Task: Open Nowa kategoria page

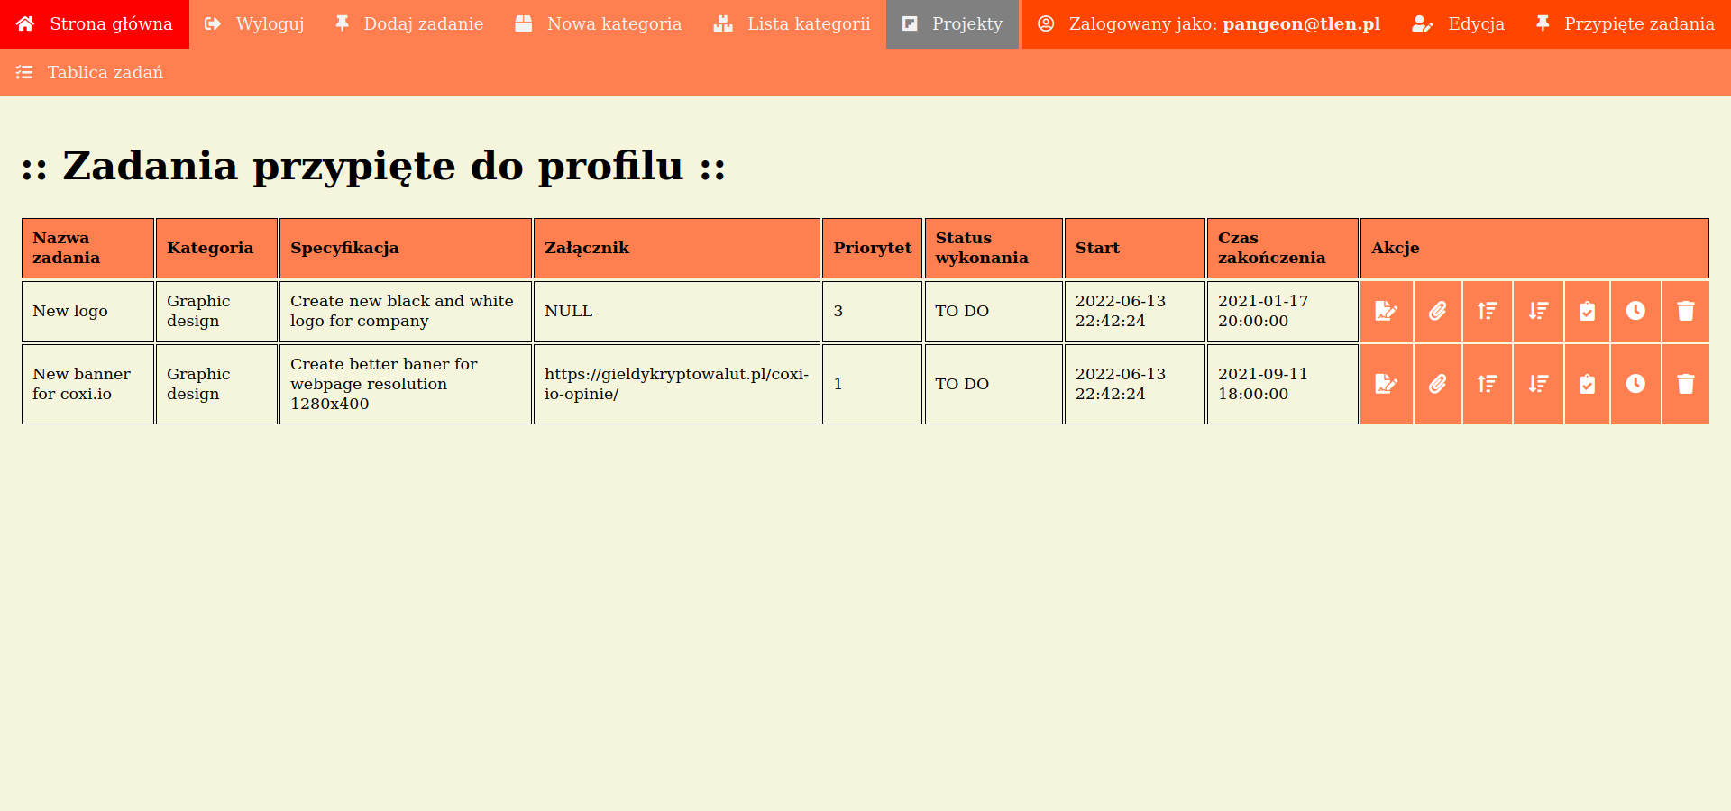Action: pyautogui.click(x=599, y=24)
